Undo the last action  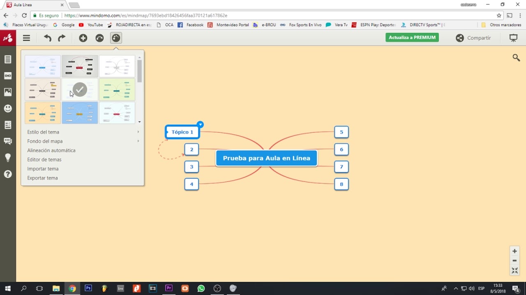48,38
